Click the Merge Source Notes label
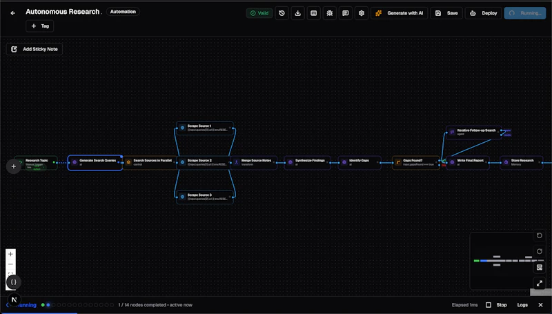The image size is (552, 314). [256, 160]
